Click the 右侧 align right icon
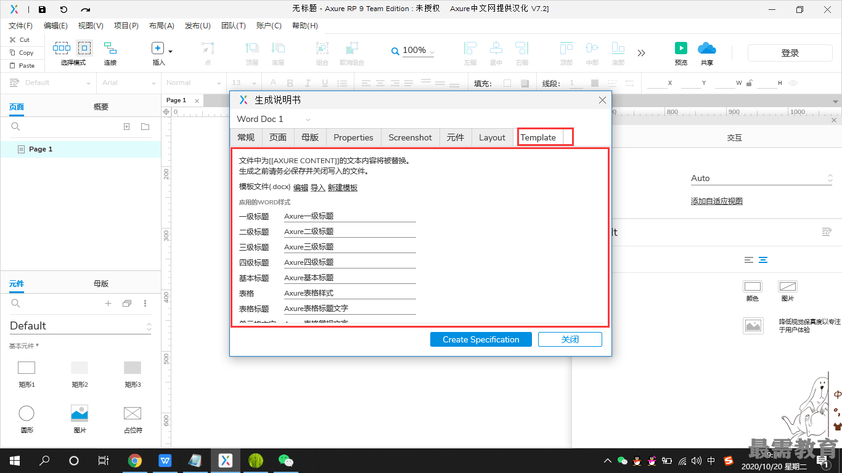This screenshot has width=842, height=473. click(522, 49)
